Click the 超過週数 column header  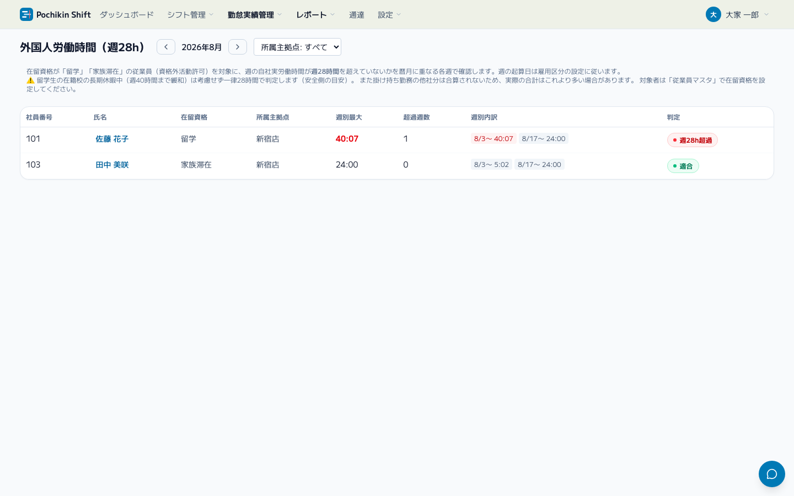pos(416,117)
